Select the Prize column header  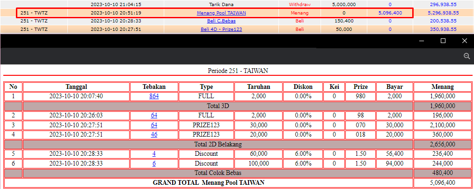(361, 87)
